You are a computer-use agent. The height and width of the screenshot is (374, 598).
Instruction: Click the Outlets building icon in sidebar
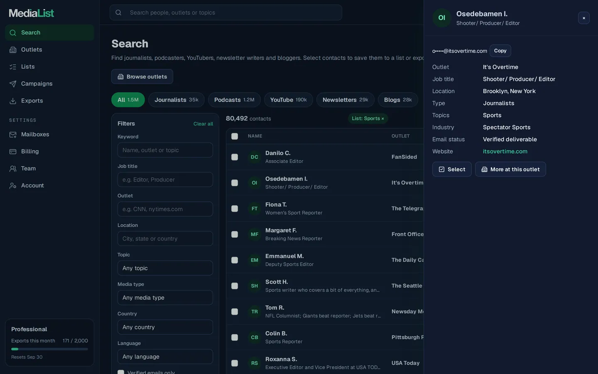coord(13,50)
